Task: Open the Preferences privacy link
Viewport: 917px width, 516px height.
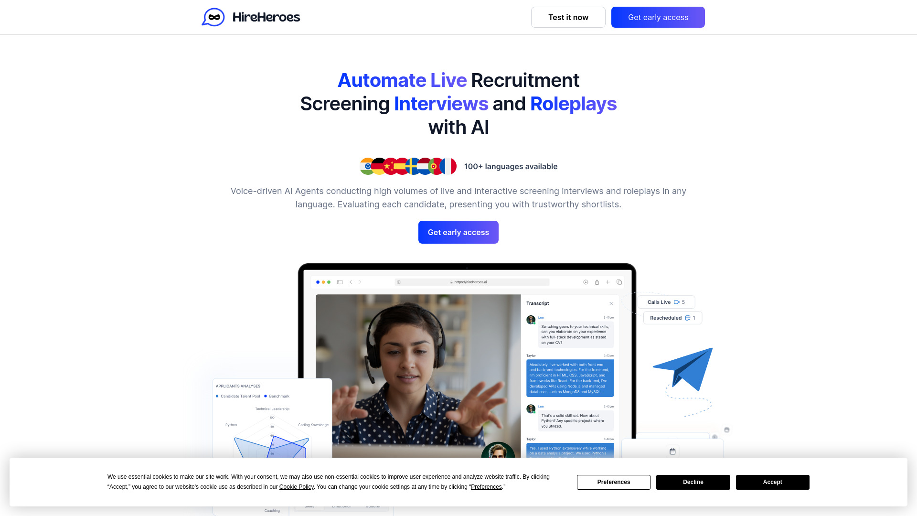Action: [486, 486]
